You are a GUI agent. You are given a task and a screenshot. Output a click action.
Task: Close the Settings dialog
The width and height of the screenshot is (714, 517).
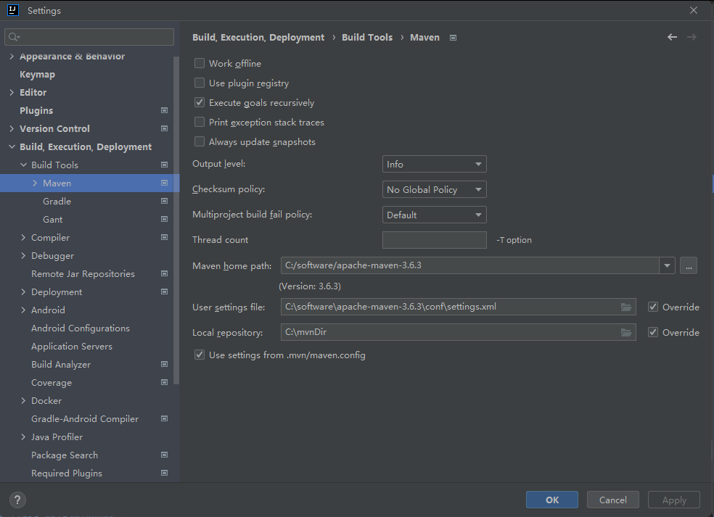(694, 10)
